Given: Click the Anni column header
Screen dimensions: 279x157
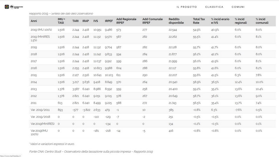Looking at the screenshot, I should 34,21.
